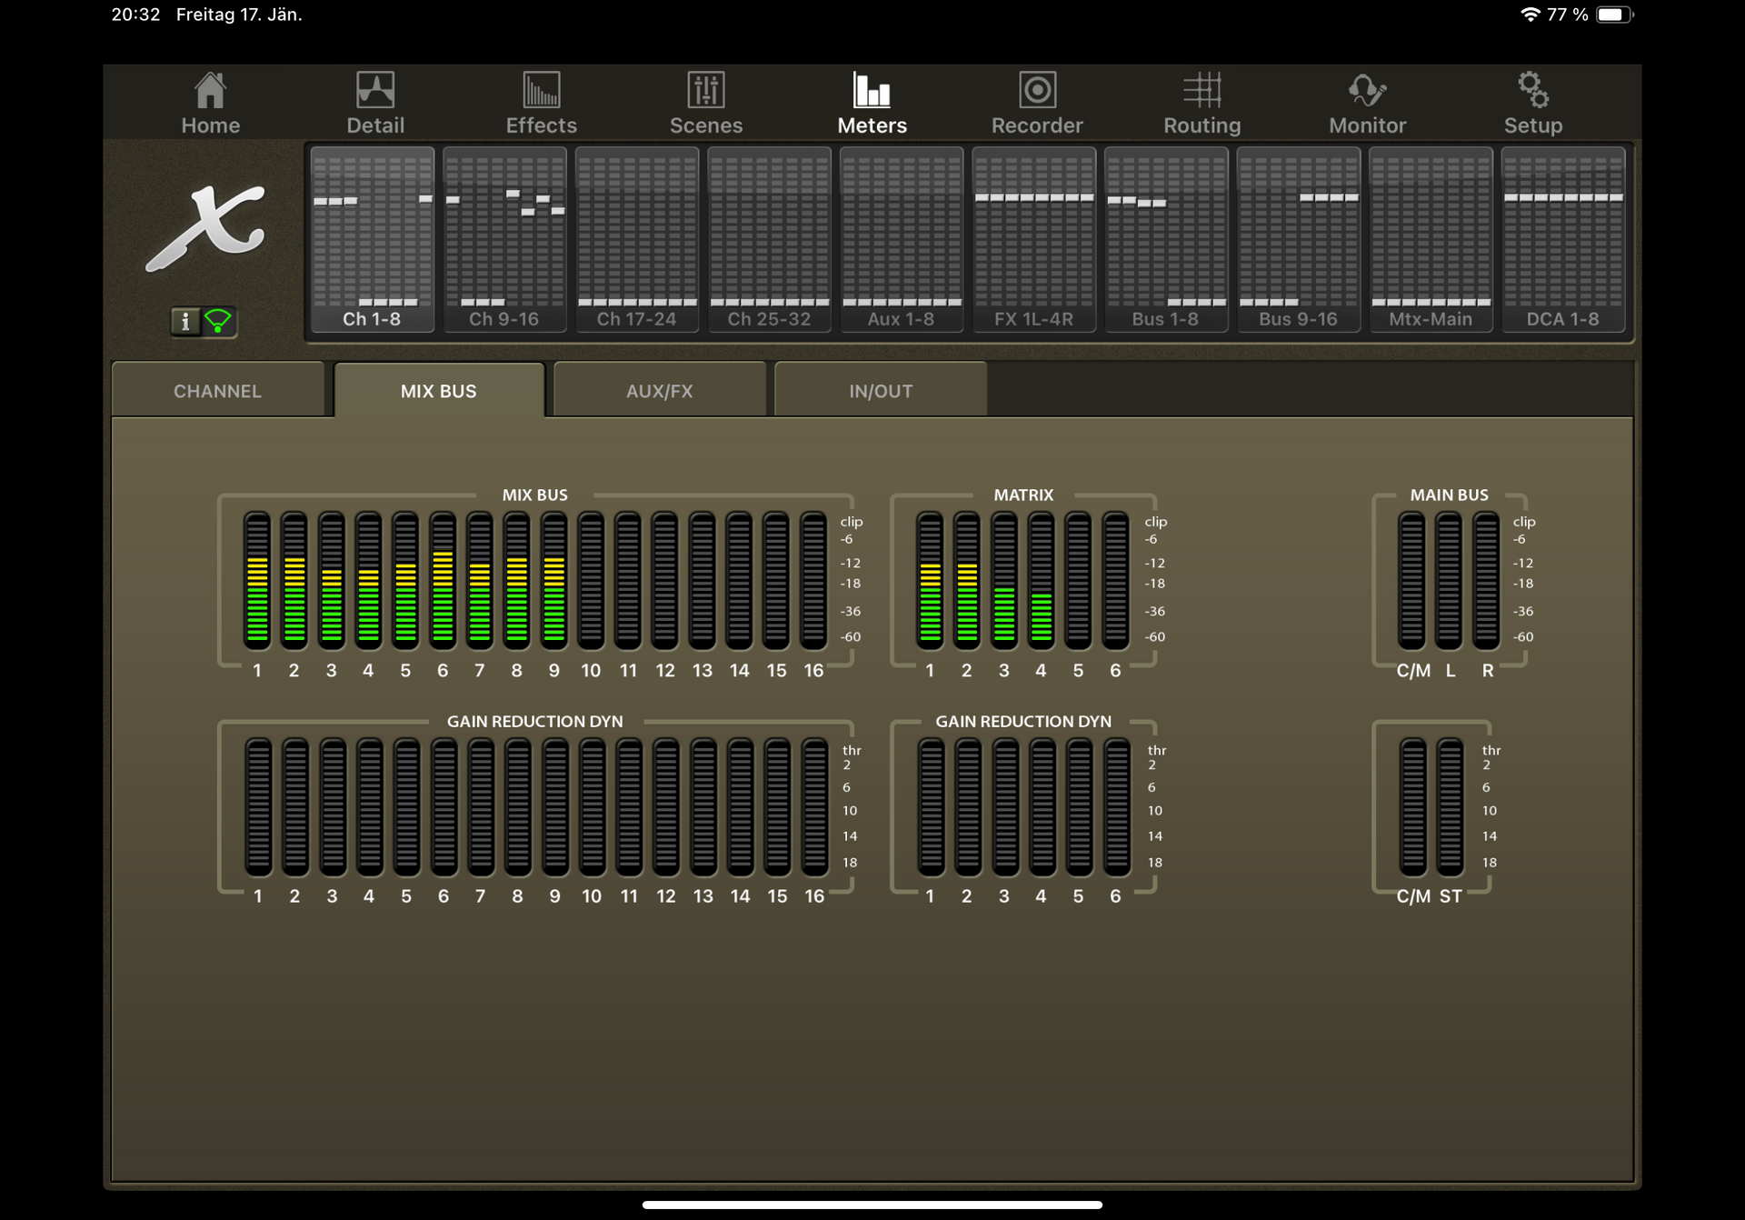The height and width of the screenshot is (1220, 1745).
Task: Tap the Matrix 6 level meter
Action: 1115,580
